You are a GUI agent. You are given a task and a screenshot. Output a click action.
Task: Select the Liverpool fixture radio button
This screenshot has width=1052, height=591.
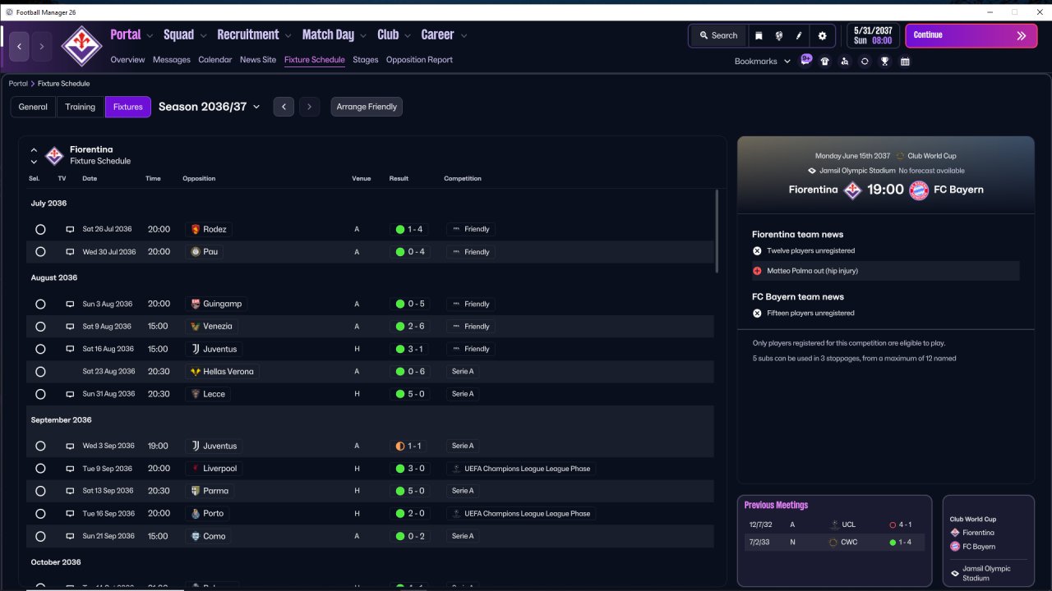tap(40, 469)
